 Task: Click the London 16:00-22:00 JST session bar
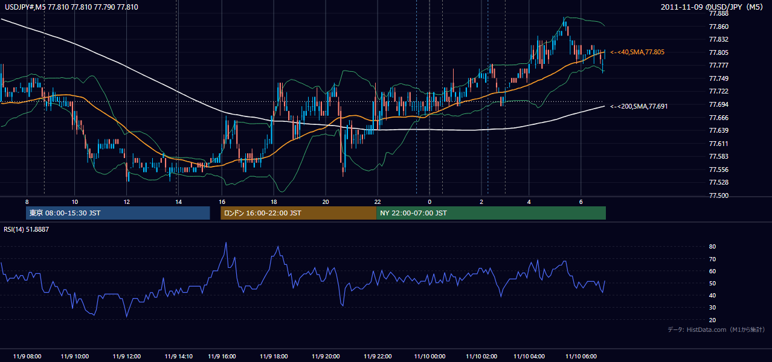(298, 213)
